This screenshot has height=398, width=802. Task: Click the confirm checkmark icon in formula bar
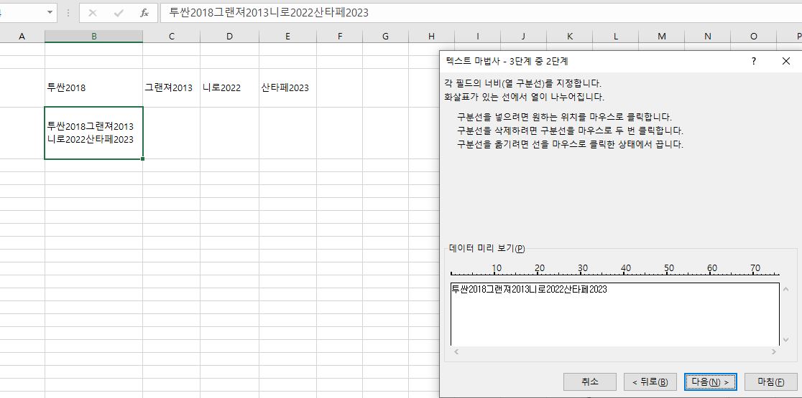[x=119, y=13]
